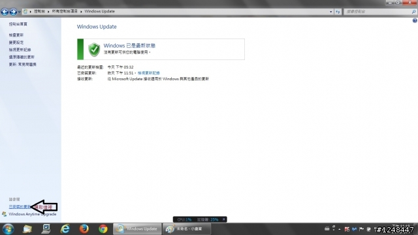Open the Windows Anytime Upgrade link
This screenshot has height=235, width=418.
(32, 214)
